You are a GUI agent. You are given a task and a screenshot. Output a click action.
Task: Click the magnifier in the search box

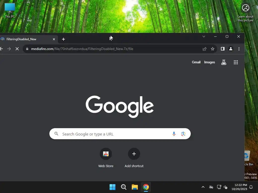[56, 134]
